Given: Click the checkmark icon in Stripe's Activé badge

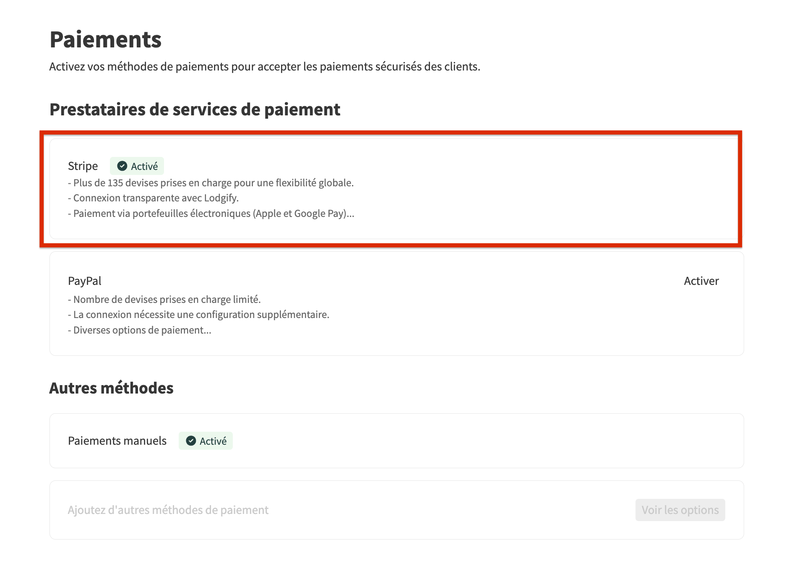Looking at the screenshot, I should (122, 166).
